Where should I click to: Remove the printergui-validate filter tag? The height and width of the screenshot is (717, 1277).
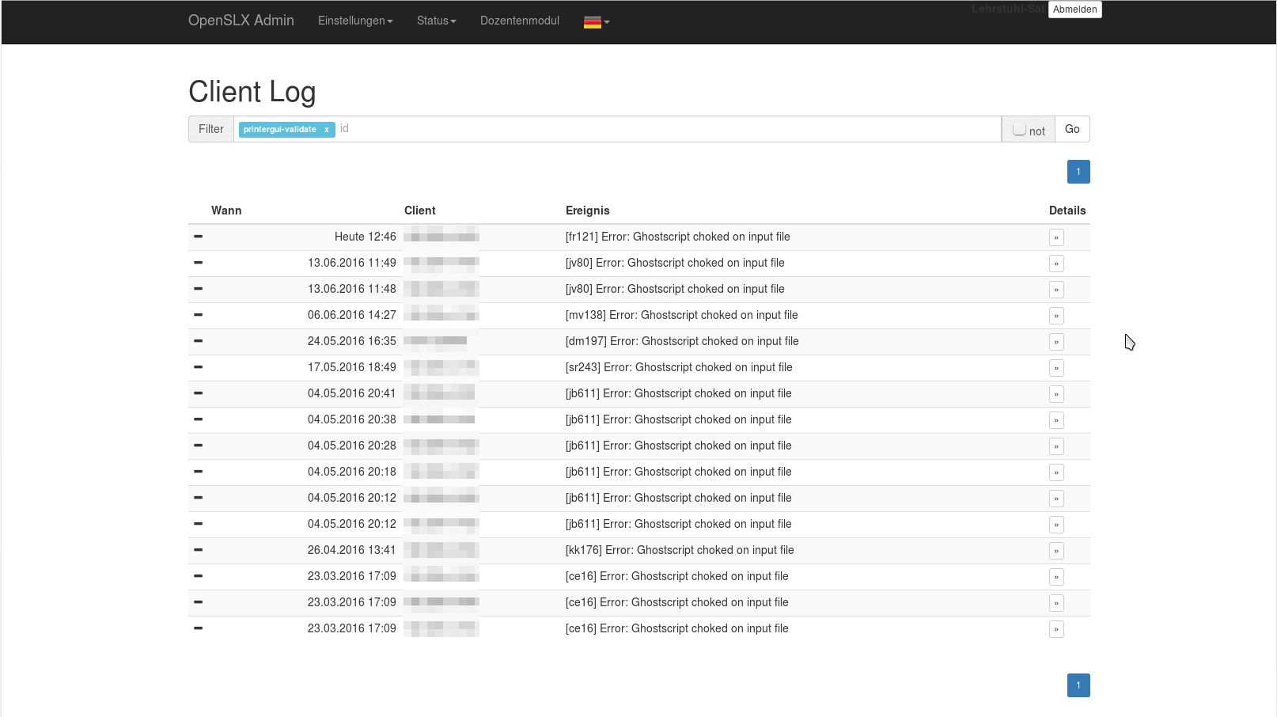[x=326, y=130]
